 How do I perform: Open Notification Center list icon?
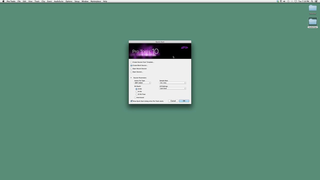pos(316,1)
